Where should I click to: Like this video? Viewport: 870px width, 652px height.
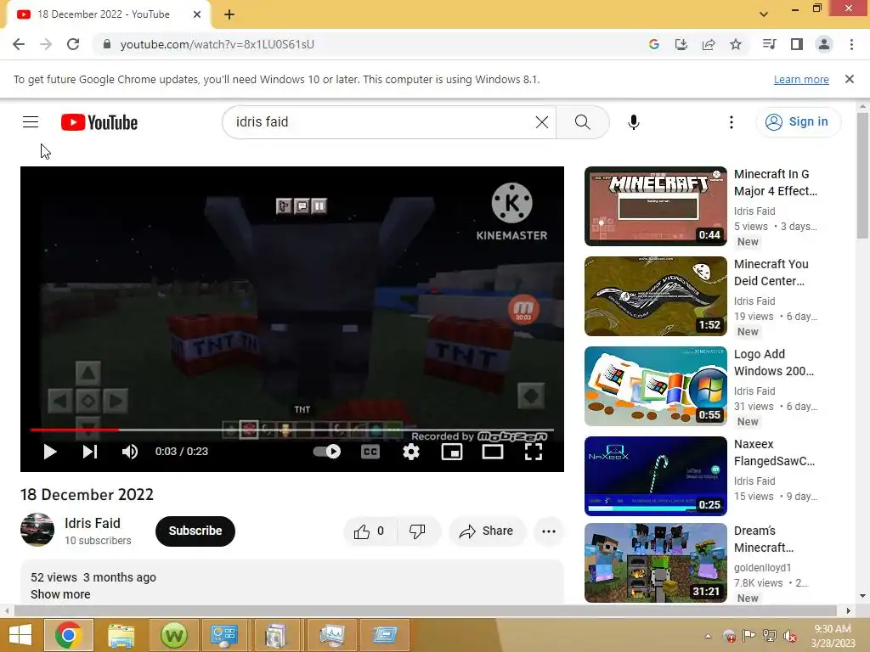370,531
